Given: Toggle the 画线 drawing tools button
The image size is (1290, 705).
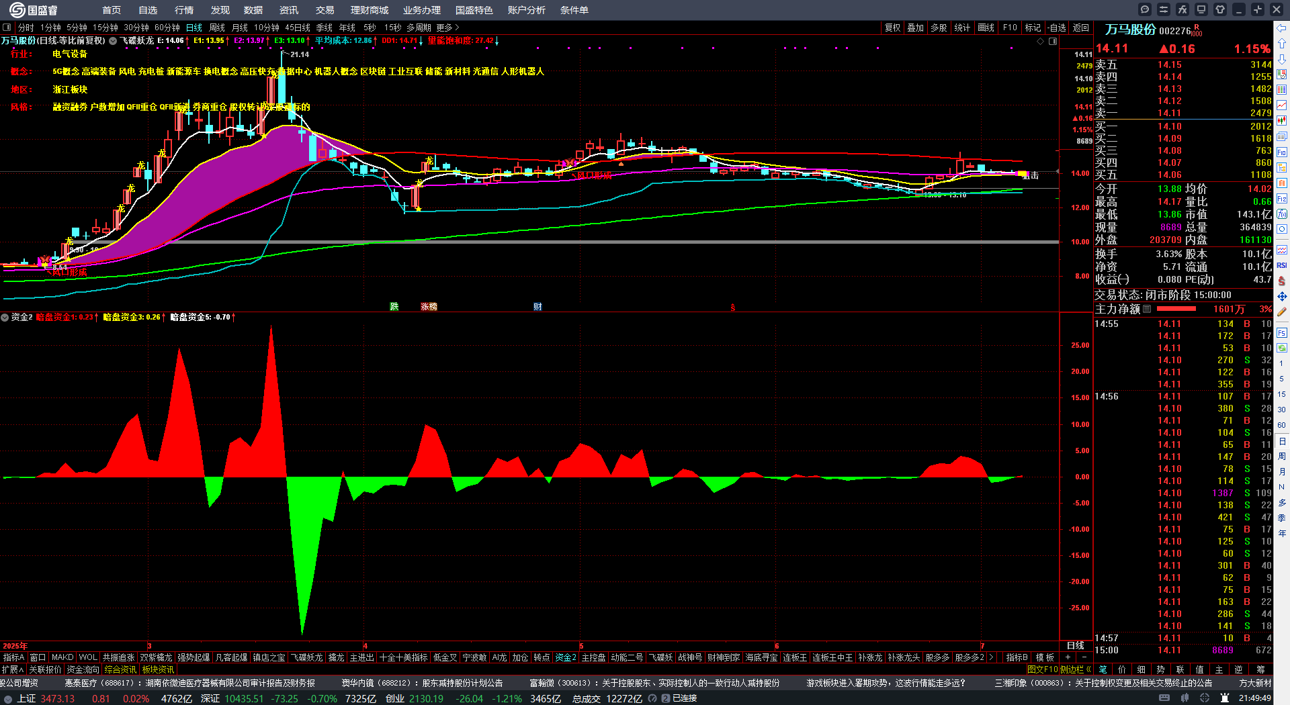Looking at the screenshot, I should point(986,28).
